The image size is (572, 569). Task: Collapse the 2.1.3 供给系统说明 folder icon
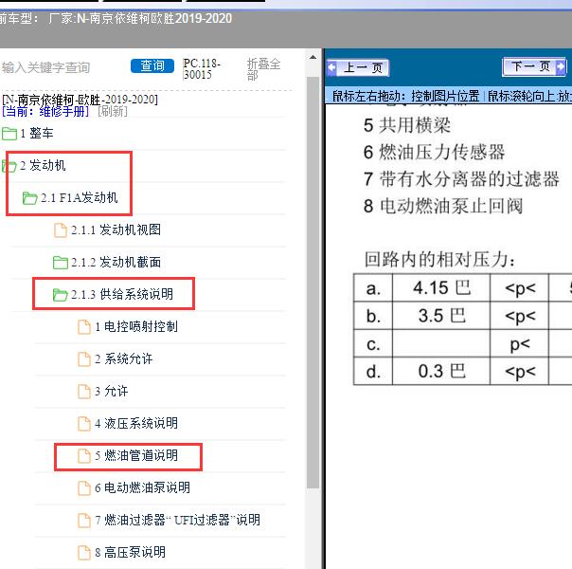(x=61, y=295)
